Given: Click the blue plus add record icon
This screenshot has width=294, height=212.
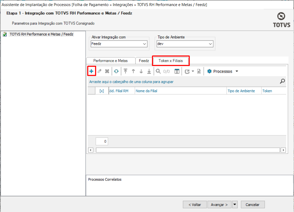Looking at the screenshot, I should coord(91,71).
